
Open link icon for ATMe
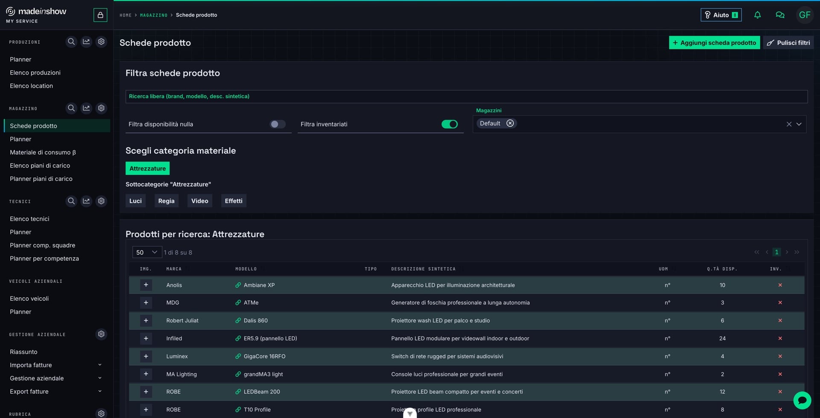[238, 302]
